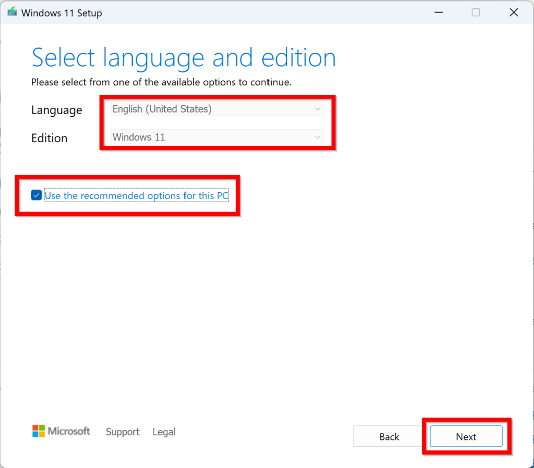Viewport: 534px width, 468px height.
Task: Uncheck the recommended options checkbox
Action: point(36,195)
